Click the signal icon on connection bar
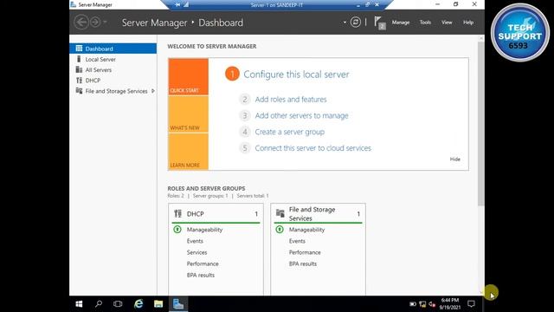This screenshot has height=312, width=554. (186, 4)
